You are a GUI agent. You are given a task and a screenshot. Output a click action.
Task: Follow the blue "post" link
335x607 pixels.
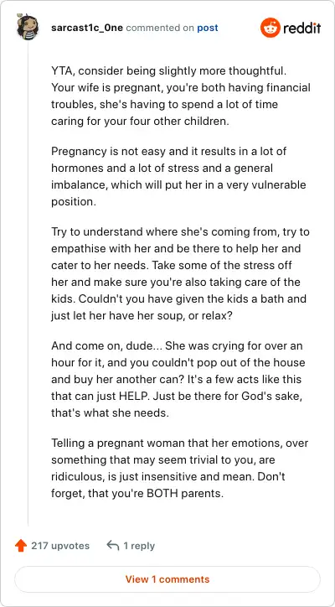tap(208, 28)
